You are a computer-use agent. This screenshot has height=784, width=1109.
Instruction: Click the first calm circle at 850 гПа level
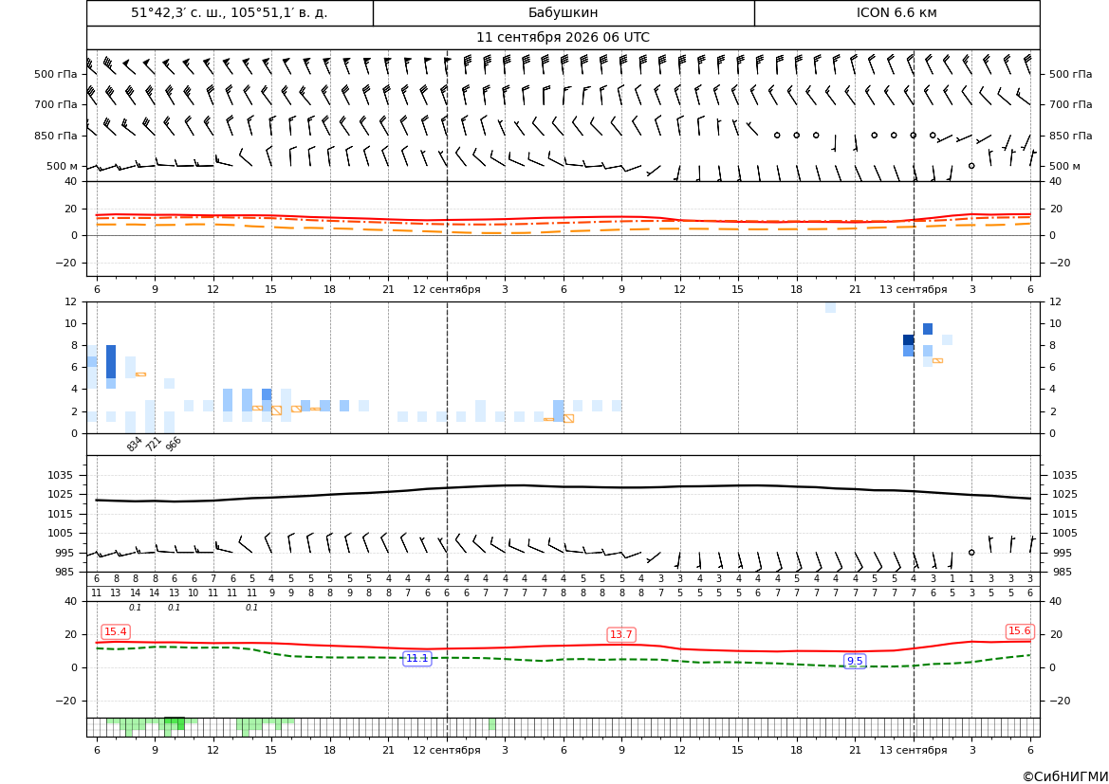tap(777, 135)
